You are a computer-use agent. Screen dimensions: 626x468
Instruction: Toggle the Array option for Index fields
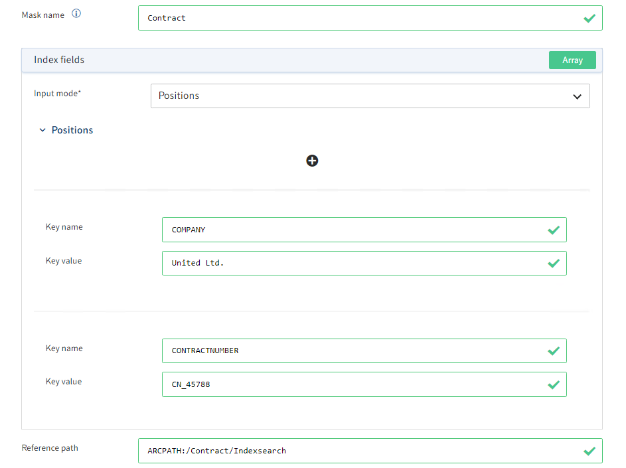tap(572, 60)
